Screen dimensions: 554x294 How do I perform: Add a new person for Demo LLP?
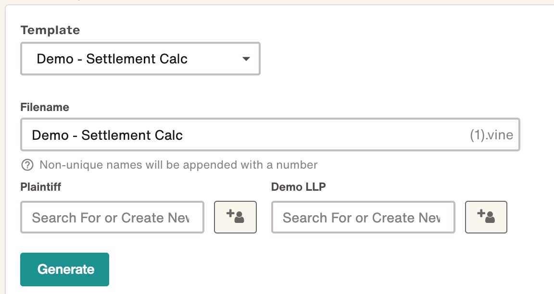pyautogui.click(x=486, y=217)
